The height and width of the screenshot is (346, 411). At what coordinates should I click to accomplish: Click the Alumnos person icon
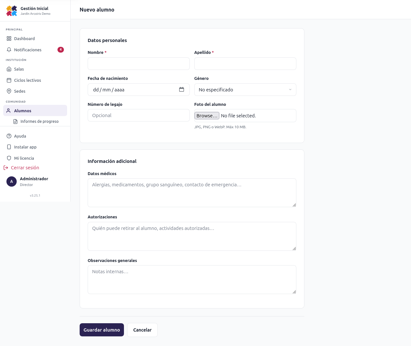tap(9, 111)
